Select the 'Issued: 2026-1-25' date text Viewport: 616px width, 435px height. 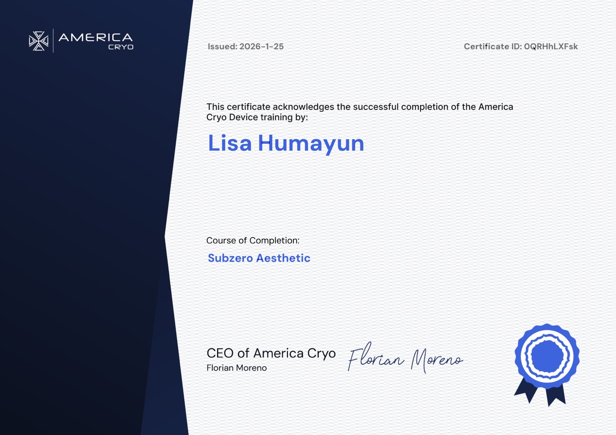[x=246, y=47]
